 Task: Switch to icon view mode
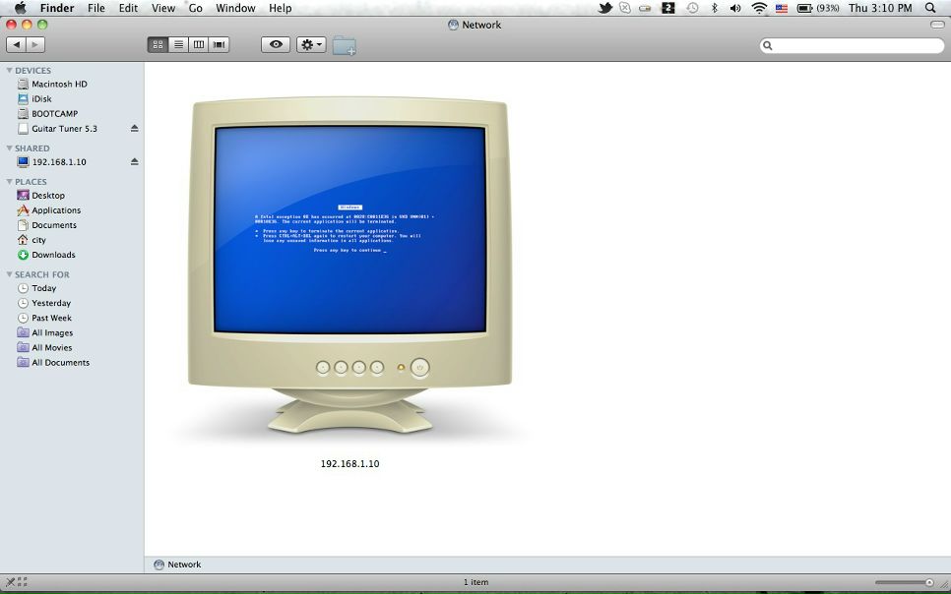[x=158, y=44]
